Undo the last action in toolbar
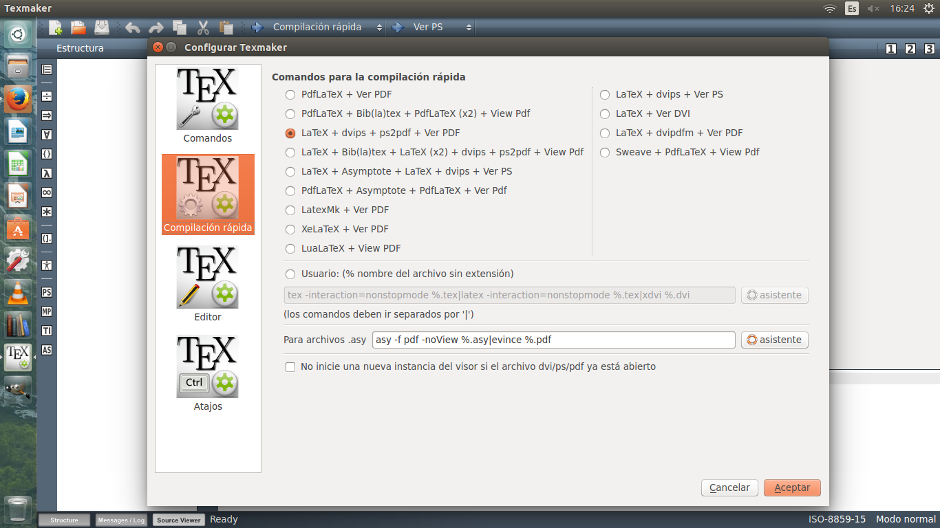This screenshot has height=528, width=940. click(133, 27)
